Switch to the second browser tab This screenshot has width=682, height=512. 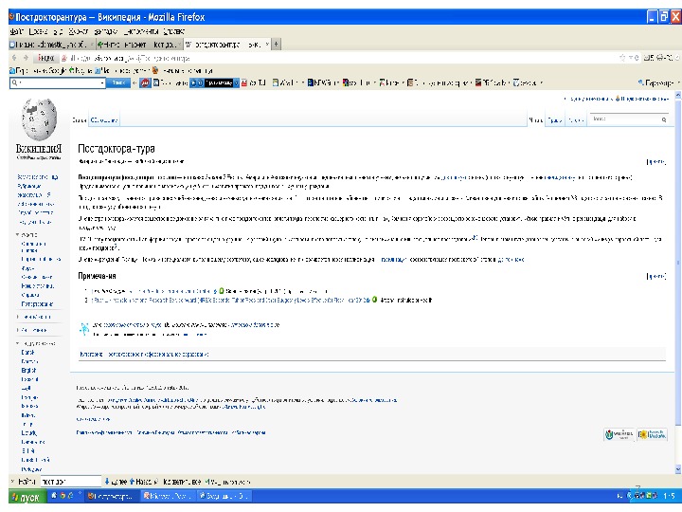(138, 44)
